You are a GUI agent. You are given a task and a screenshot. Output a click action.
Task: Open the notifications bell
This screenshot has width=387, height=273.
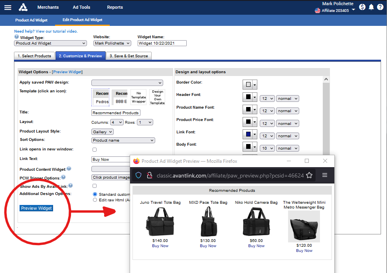click(371, 7)
